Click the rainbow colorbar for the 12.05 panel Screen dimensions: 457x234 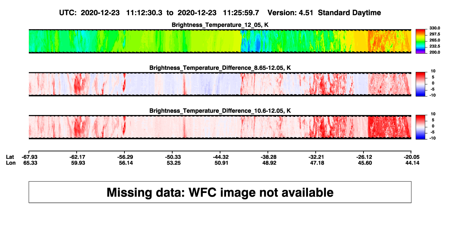click(421, 41)
